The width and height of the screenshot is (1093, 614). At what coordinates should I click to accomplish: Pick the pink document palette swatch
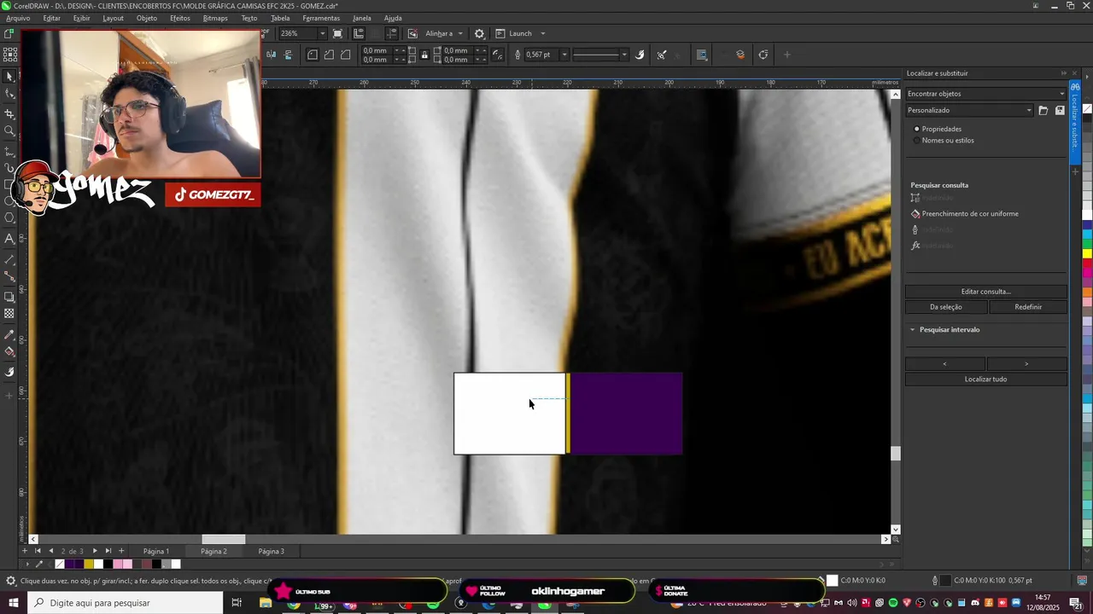(x=118, y=564)
